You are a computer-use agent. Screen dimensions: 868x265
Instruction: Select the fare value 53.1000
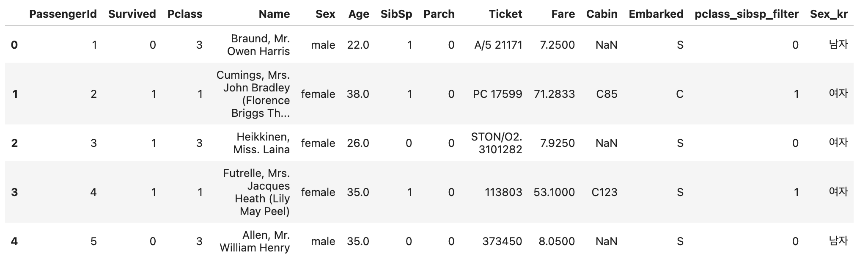tap(554, 192)
